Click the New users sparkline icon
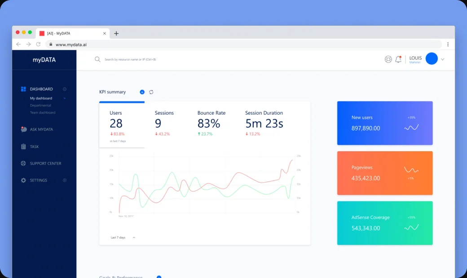 coord(411,127)
